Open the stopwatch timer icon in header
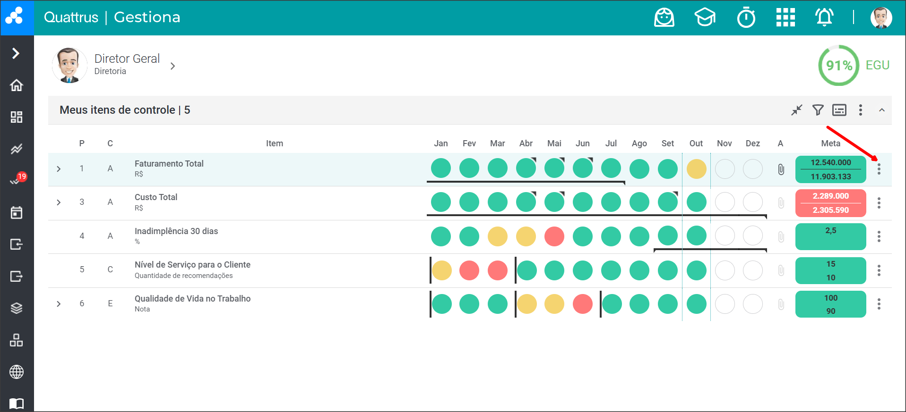This screenshot has width=906, height=412. click(746, 18)
